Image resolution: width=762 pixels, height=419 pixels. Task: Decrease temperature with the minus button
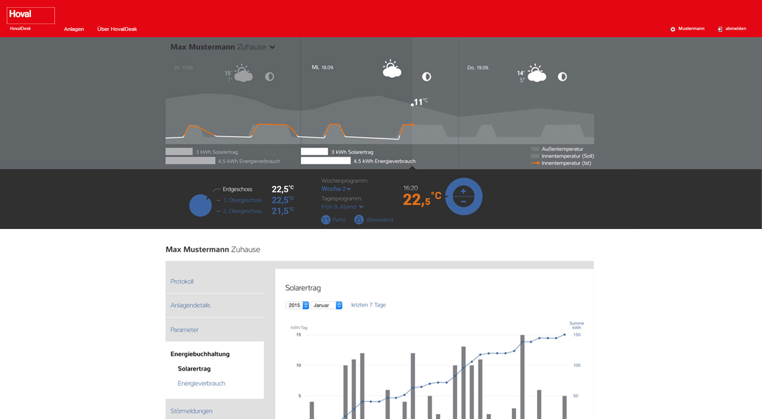pos(464,202)
